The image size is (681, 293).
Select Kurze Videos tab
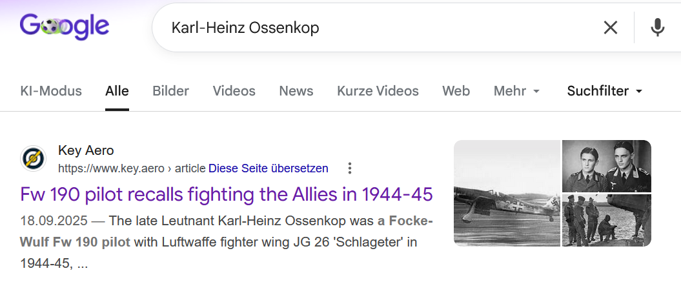coord(378,91)
